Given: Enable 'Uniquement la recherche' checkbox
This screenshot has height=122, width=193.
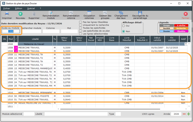Looking at the screenshot, I should click(81, 25).
